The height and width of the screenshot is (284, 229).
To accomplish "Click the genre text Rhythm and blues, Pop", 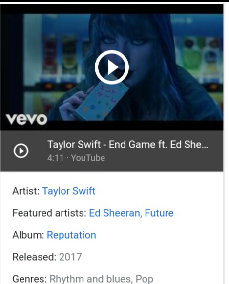I will tap(101, 279).
